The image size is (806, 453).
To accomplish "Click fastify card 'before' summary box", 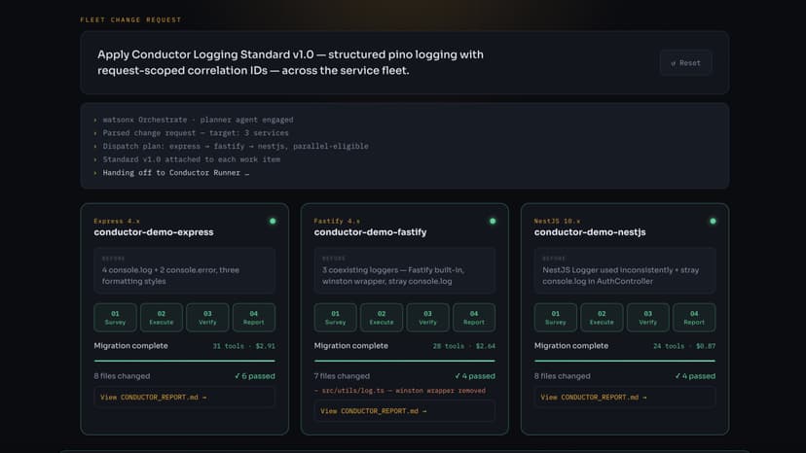I will pos(405,270).
